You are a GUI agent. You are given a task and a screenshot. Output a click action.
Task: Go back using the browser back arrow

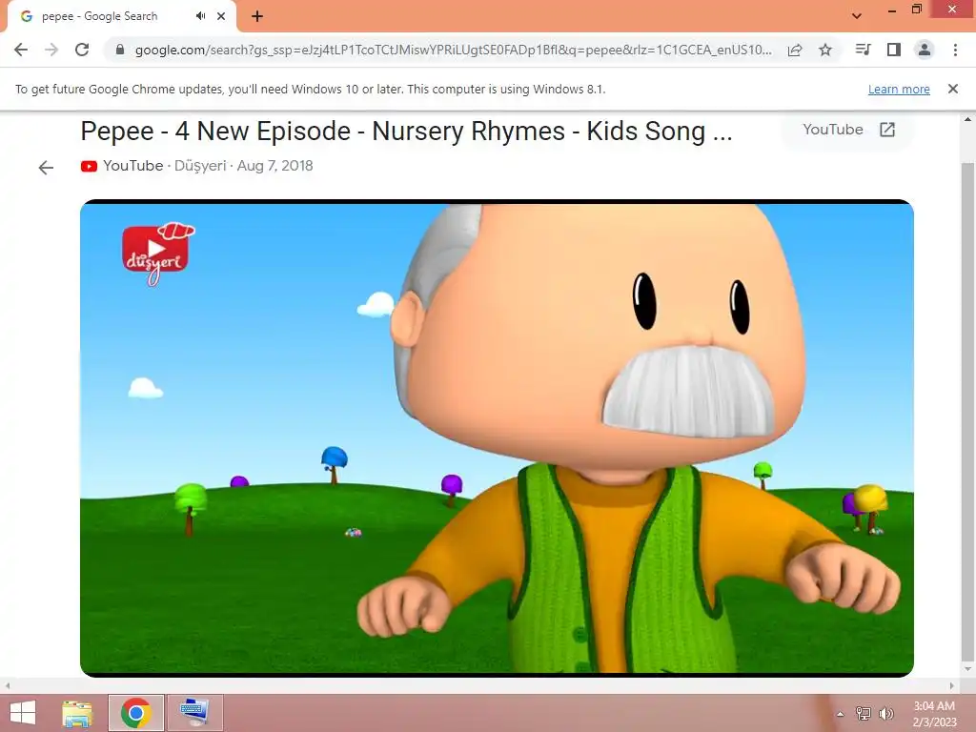click(21, 50)
